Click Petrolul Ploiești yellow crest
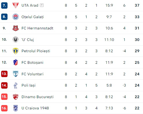Image resolution: width=143 pixels, height=114 pixels. (x=16, y=51)
